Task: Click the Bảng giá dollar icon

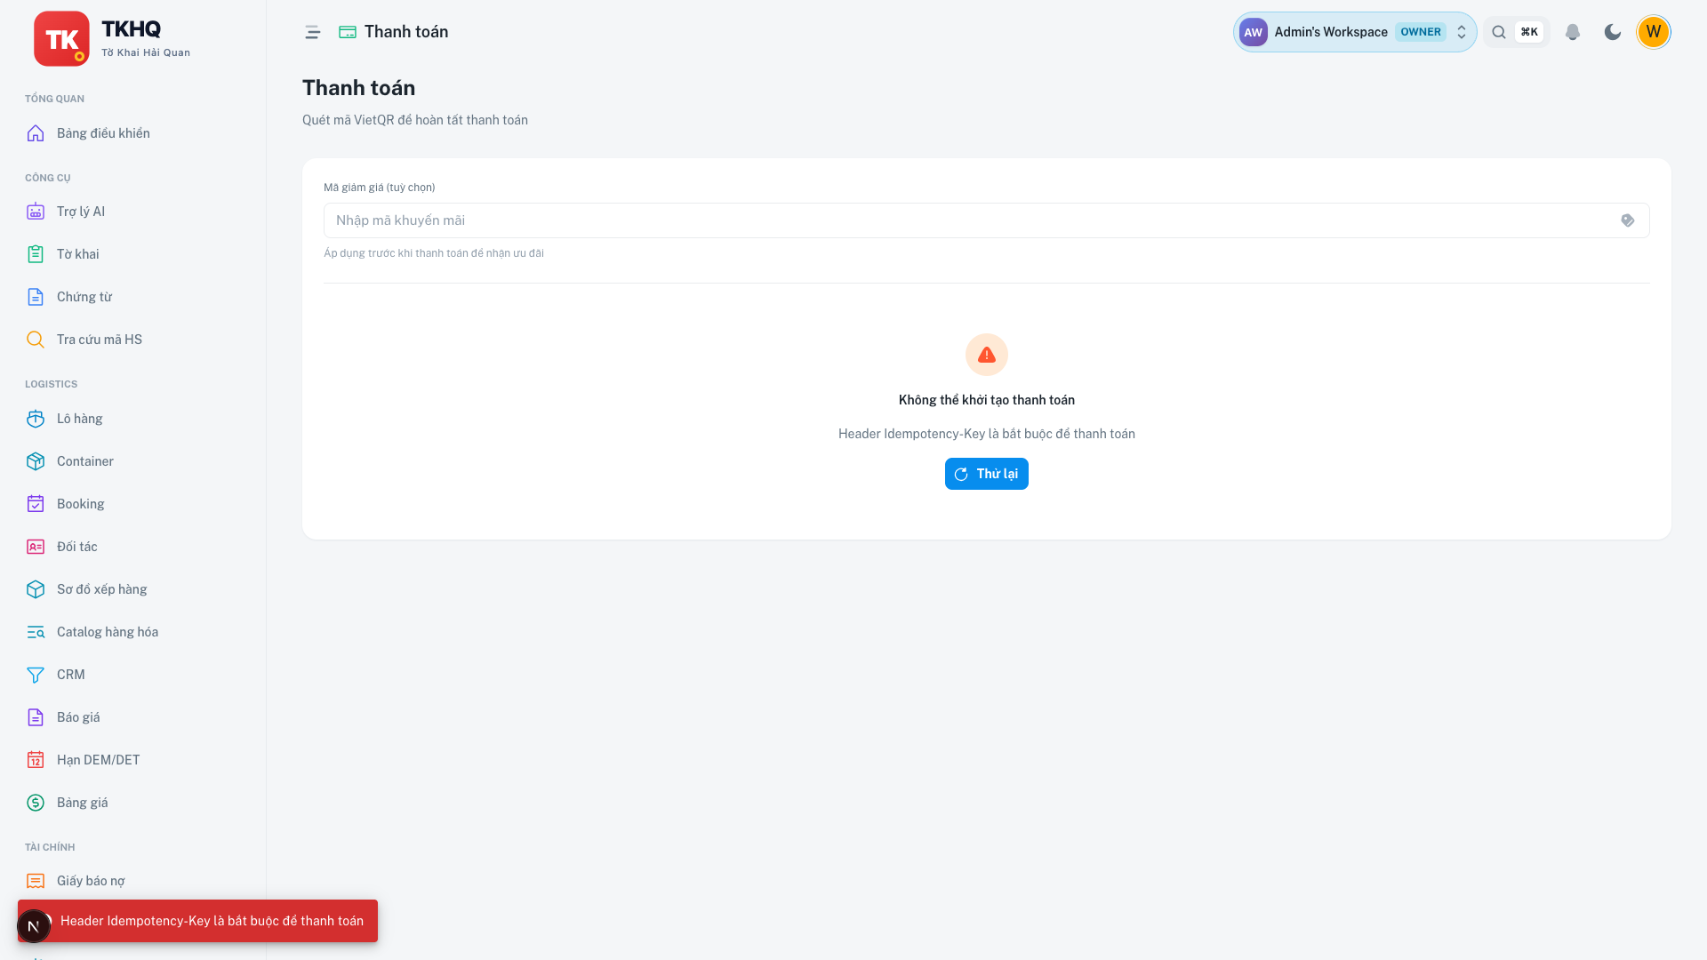Action: (x=36, y=803)
